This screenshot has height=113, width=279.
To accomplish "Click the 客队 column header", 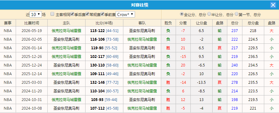I will tap(142, 23).
